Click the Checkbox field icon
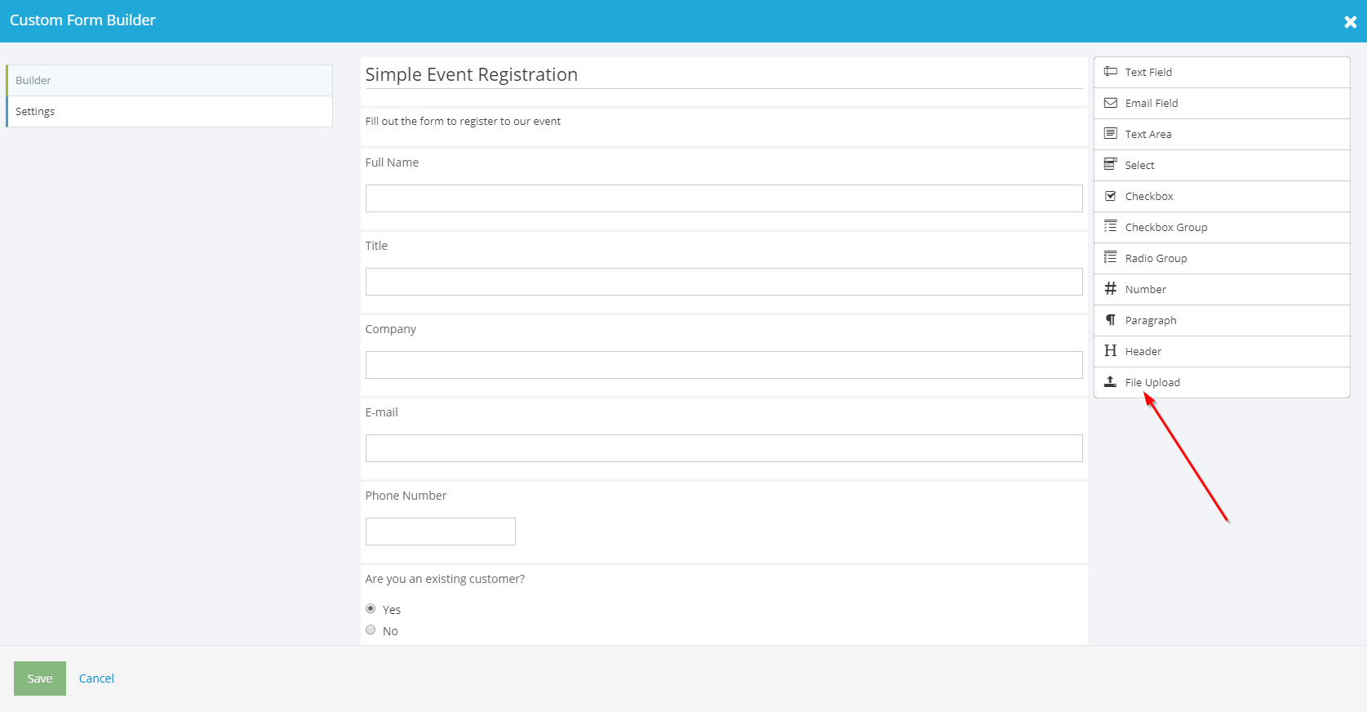This screenshot has height=712, width=1367. pos(1110,196)
